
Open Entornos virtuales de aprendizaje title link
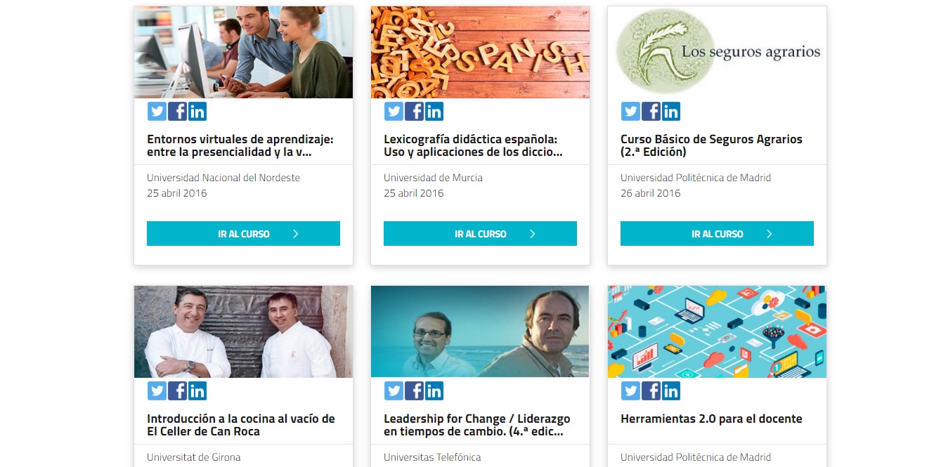pyautogui.click(x=240, y=145)
